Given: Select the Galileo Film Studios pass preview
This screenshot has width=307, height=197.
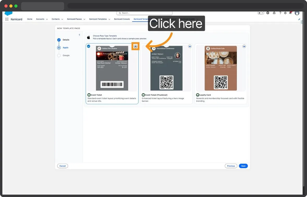Looking at the screenshot, I should coord(112,68).
